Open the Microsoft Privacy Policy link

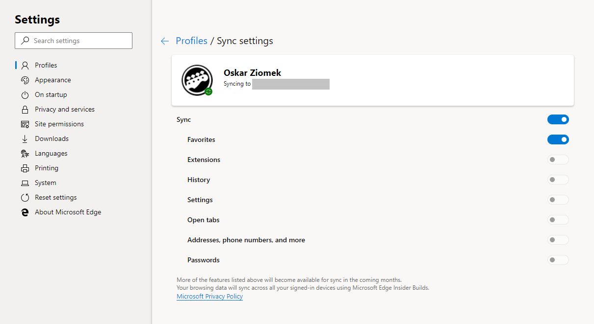tap(209, 297)
